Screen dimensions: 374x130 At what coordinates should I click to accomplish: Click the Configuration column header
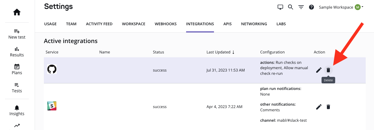tap(272, 52)
